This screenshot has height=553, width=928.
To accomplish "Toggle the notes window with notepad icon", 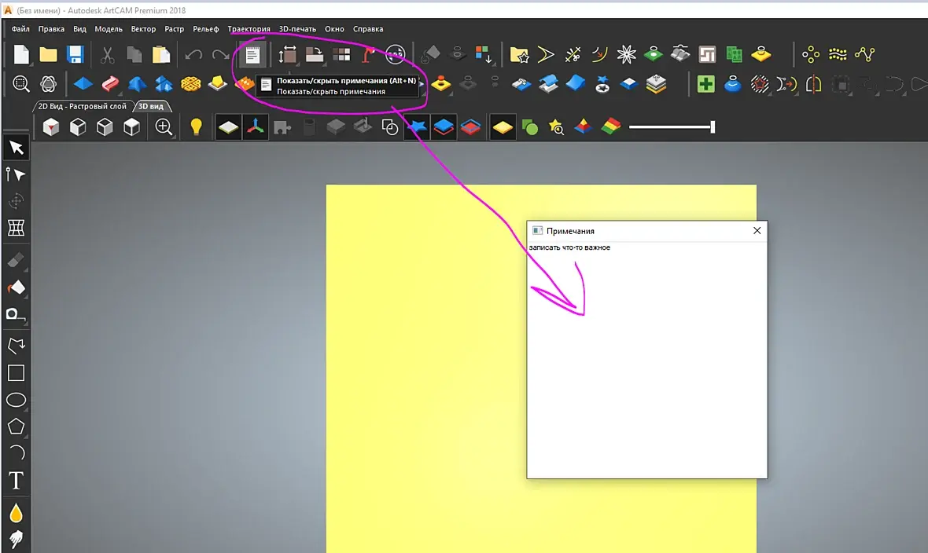I will click(x=252, y=55).
